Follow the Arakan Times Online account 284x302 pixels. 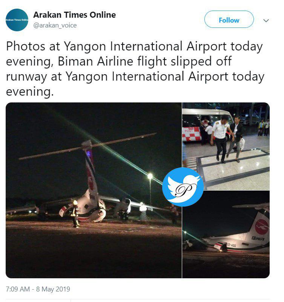[x=229, y=19]
